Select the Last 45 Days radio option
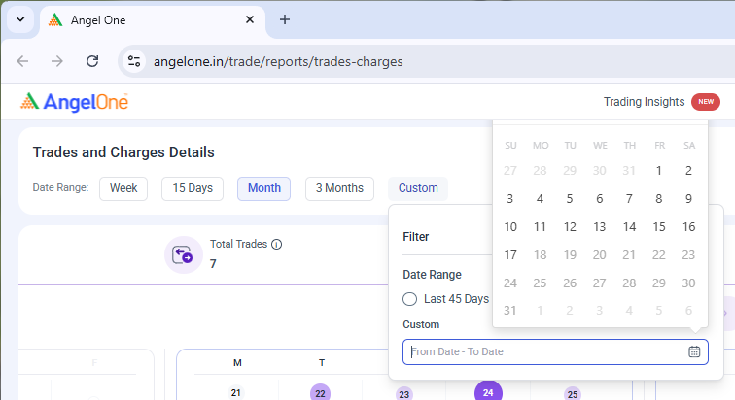735x400 pixels. [x=410, y=299]
